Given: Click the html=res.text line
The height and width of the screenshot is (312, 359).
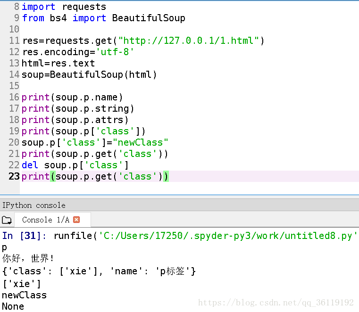Looking at the screenshot, I should [58, 63].
